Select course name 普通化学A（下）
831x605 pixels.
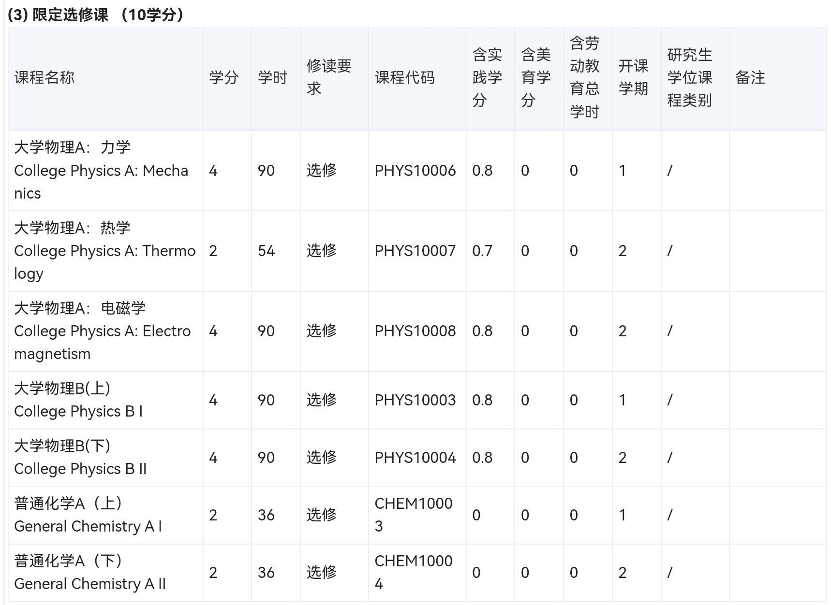[x=68, y=560]
